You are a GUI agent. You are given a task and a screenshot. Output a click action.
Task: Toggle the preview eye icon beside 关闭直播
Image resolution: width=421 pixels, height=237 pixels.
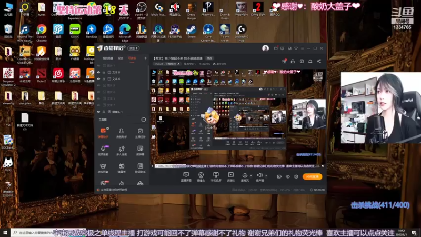pyautogui.click(x=288, y=176)
